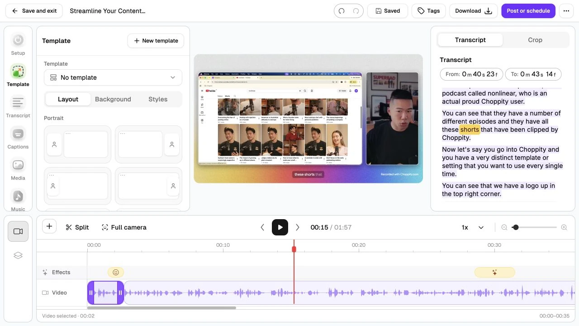
Task: Select the video camera track view
Action: tap(18, 231)
